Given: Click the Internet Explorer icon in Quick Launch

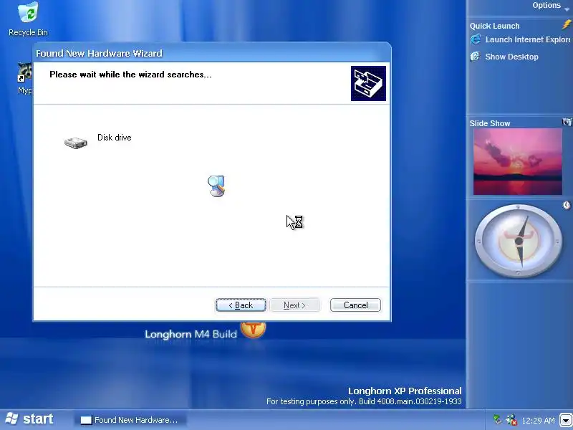Looking at the screenshot, I should point(476,39).
